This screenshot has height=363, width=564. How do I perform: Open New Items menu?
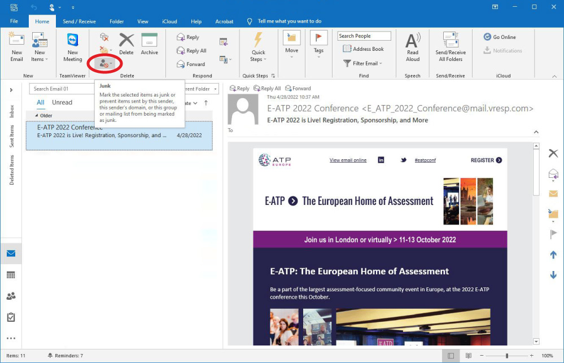point(40,47)
